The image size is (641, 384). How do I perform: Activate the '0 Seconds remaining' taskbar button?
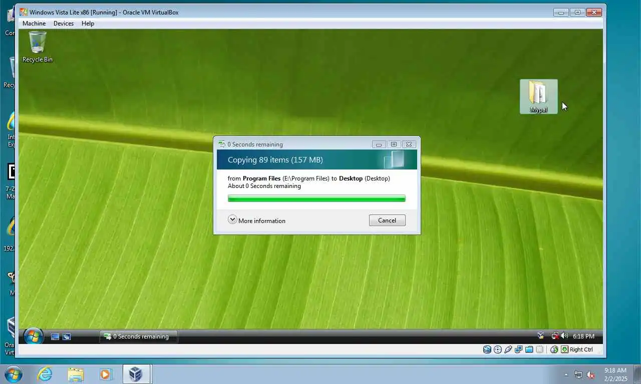pos(139,336)
